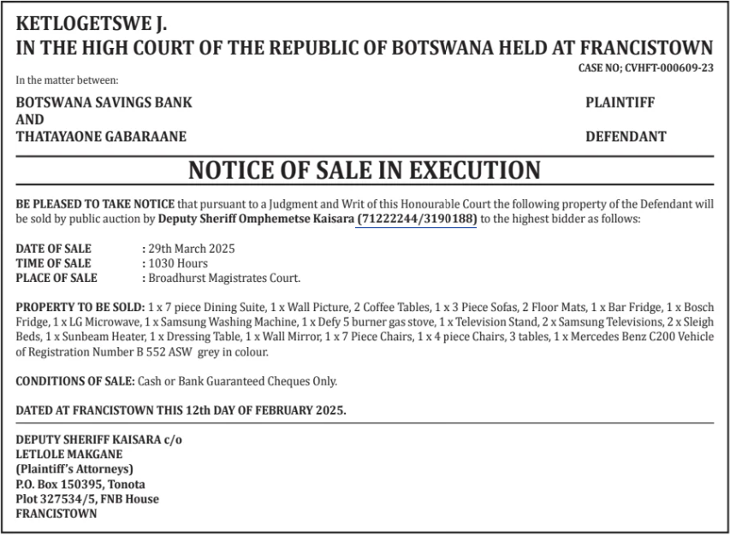The image size is (730, 535).
Task: Click the THATAYAONE GABARAANE party name
Action: click(101, 137)
